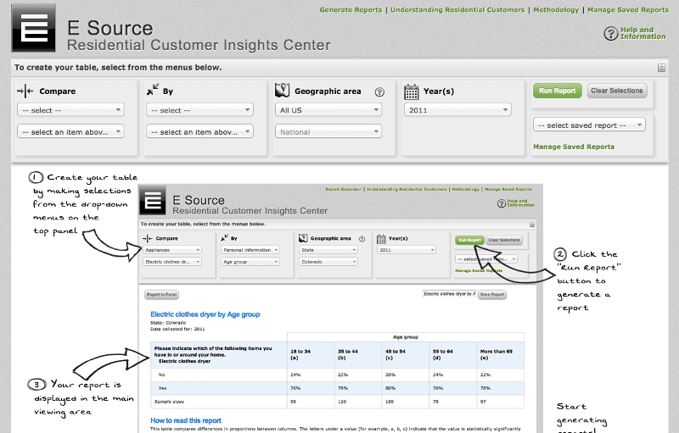679x433 pixels.
Task: Open the By item dropdown below the category
Action: pyautogui.click(x=199, y=131)
